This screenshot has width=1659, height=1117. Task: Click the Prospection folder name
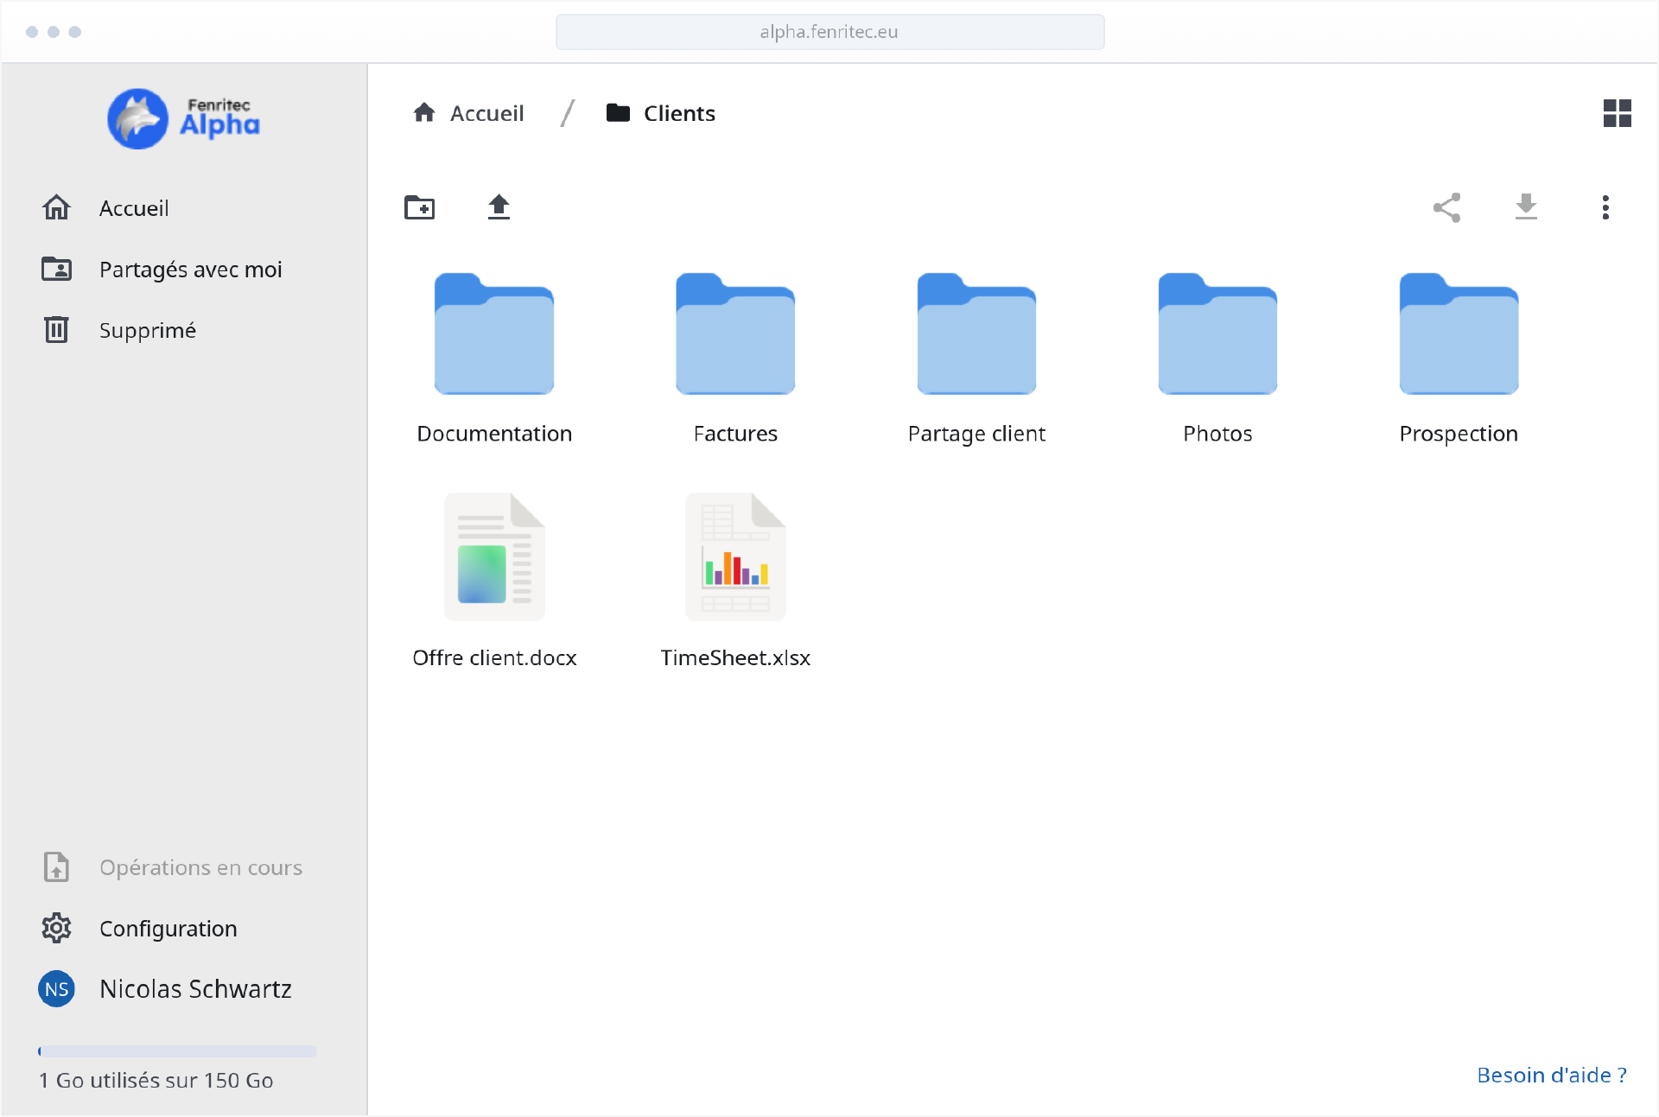1459,434
